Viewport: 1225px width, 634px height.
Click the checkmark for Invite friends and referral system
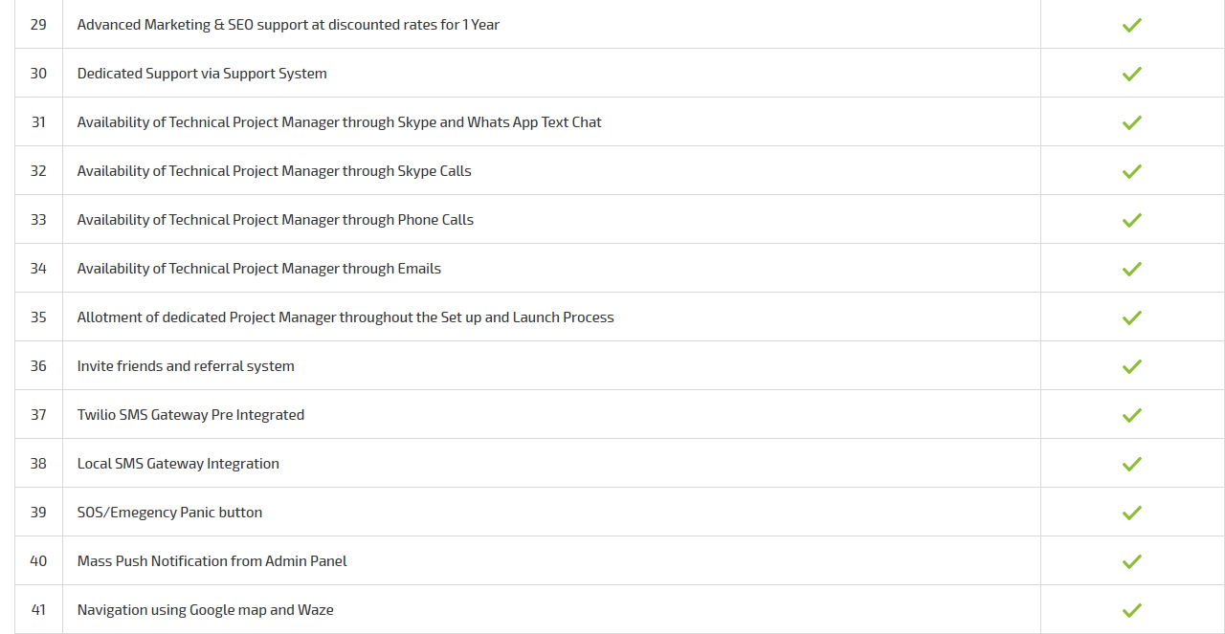click(x=1132, y=366)
